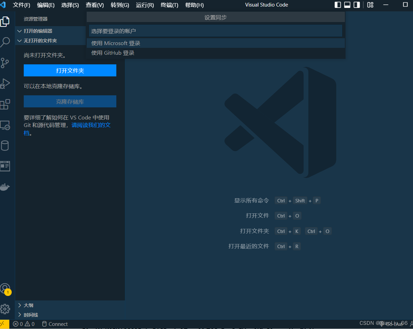
Task: Maximize the VS Code window
Action: 405,5
